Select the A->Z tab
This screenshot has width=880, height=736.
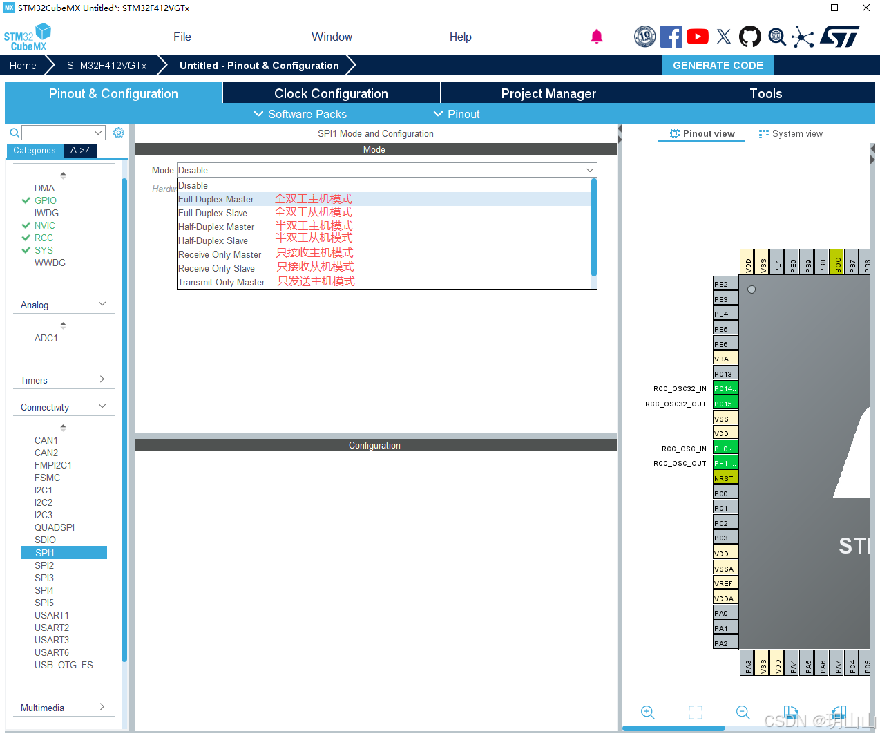click(x=80, y=150)
